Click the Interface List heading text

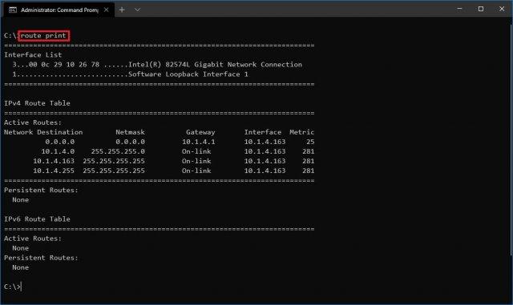click(x=33, y=54)
